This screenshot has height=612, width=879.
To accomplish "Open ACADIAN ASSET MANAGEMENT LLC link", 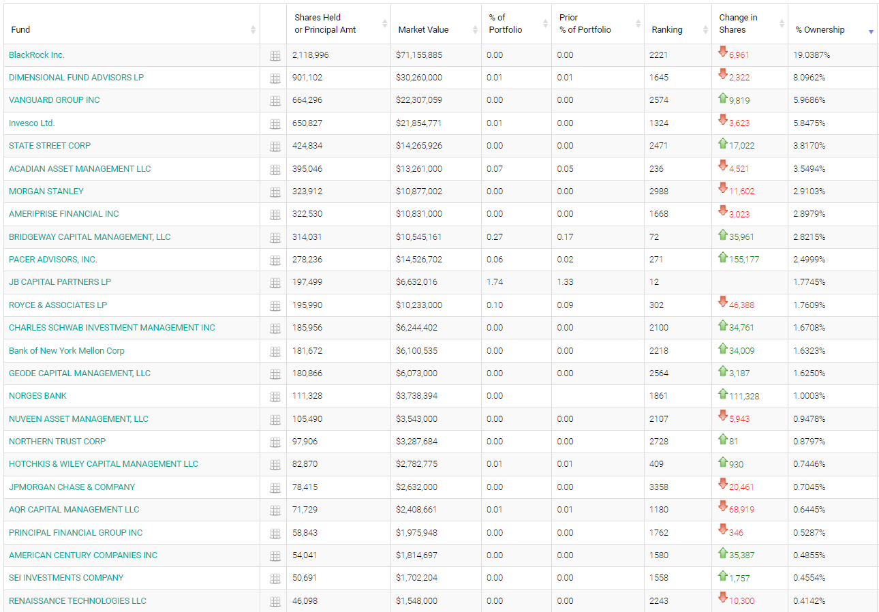I will pyautogui.click(x=80, y=168).
